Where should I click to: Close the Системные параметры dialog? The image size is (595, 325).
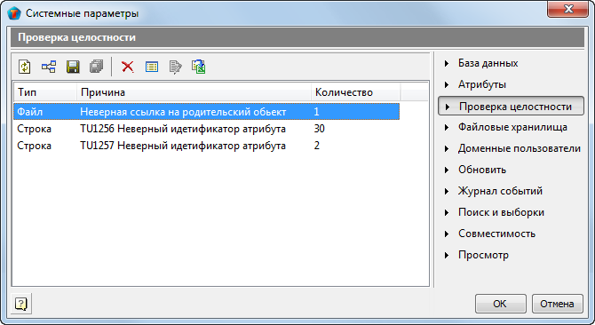point(568,9)
